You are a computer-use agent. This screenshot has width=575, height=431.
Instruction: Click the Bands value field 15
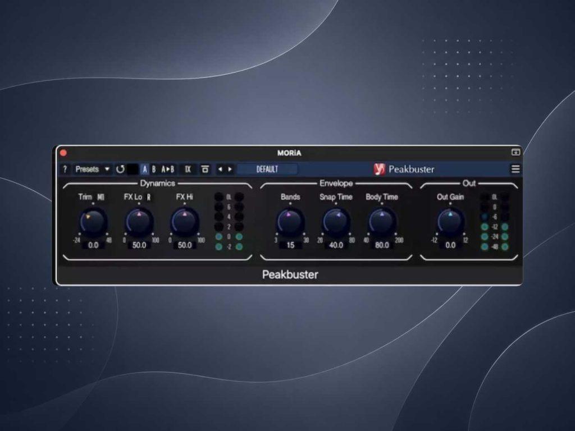290,245
